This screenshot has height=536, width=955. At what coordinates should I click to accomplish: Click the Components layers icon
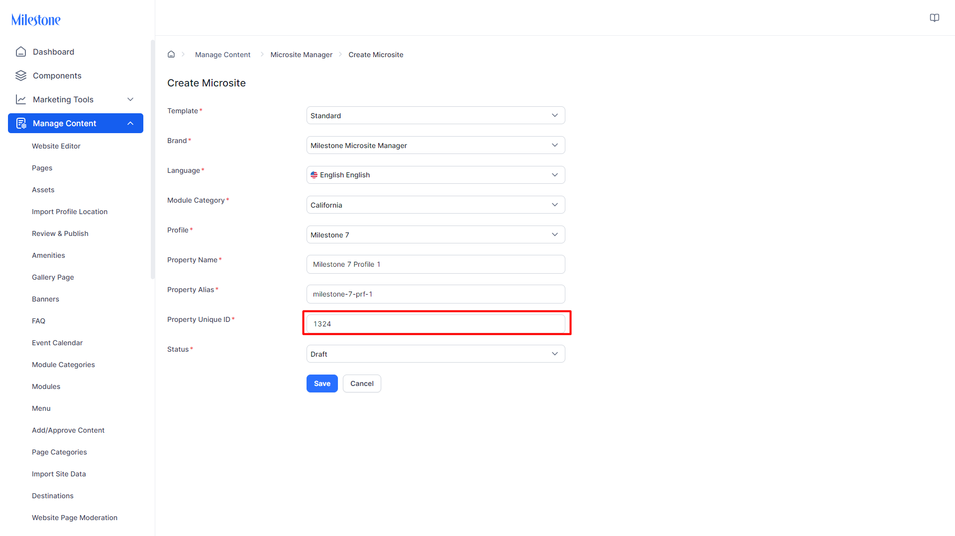click(x=21, y=76)
